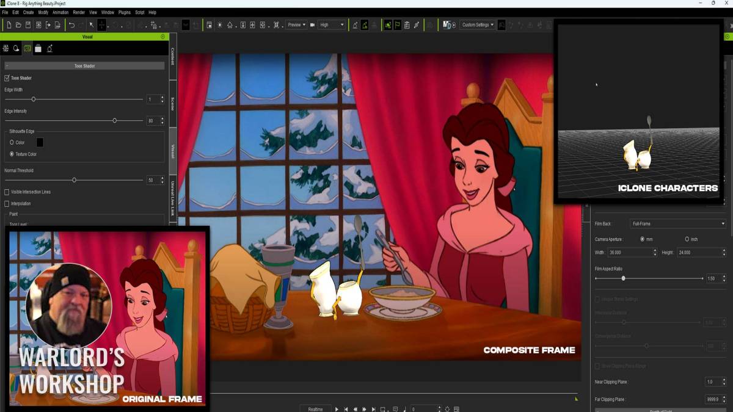Click the current frame number field
Image resolution: width=733 pixels, height=412 pixels.
click(x=423, y=409)
